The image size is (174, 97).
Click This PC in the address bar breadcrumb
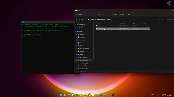(x=93, y=19)
